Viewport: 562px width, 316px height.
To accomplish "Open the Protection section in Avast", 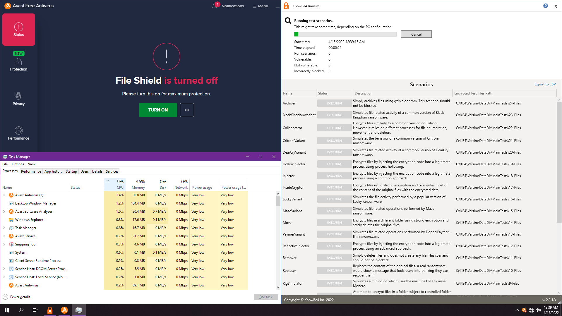I will tap(19, 62).
